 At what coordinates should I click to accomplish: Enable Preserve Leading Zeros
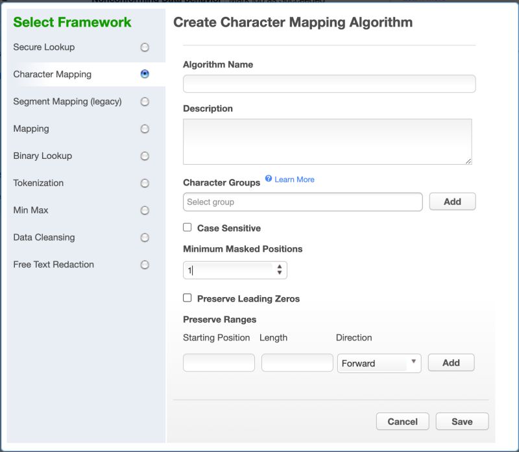187,298
